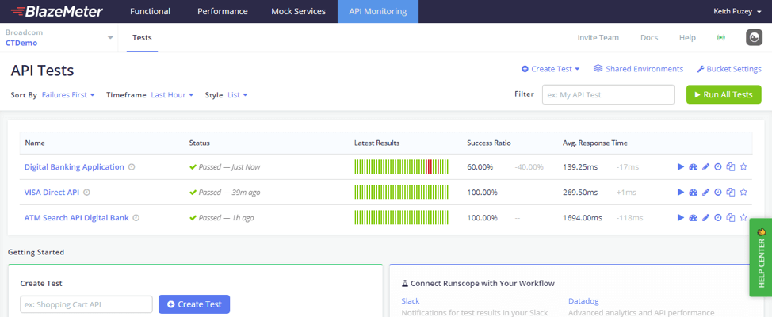Image resolution: width=772 pixels, height=317 pixels.
Task: Click the Avg. Response Time column header
Action: (x=594, y=143)
